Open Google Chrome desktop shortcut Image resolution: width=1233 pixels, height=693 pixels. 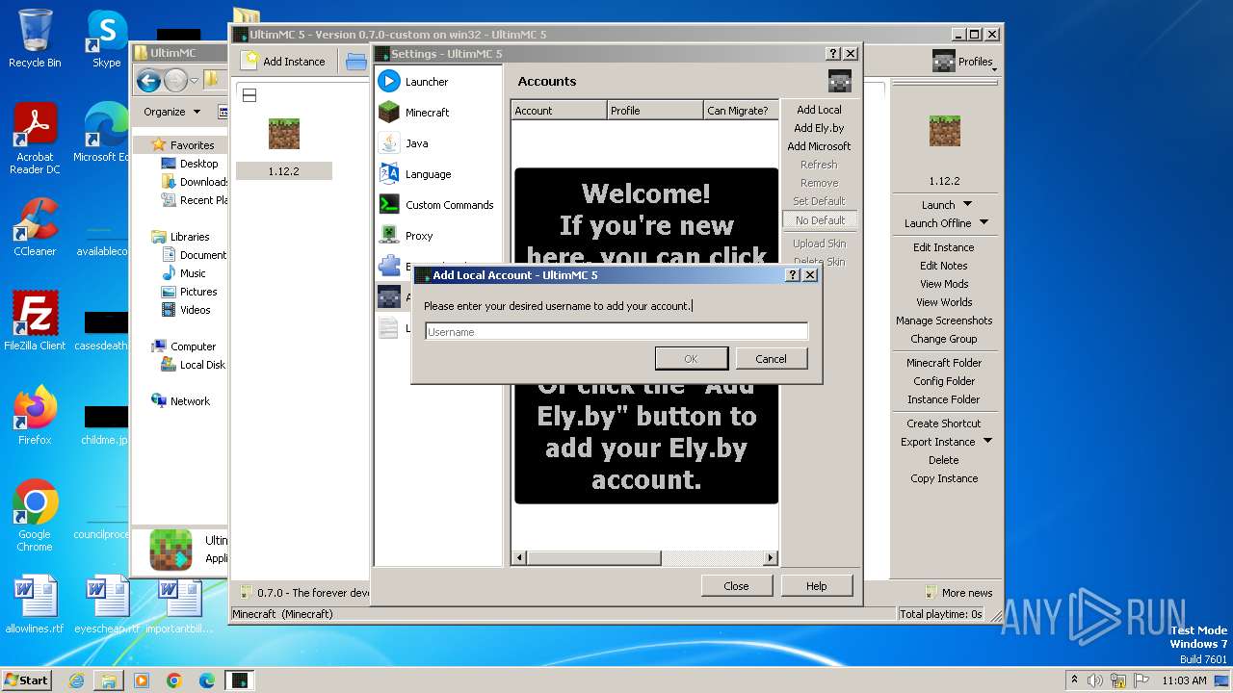click(35, 515)
